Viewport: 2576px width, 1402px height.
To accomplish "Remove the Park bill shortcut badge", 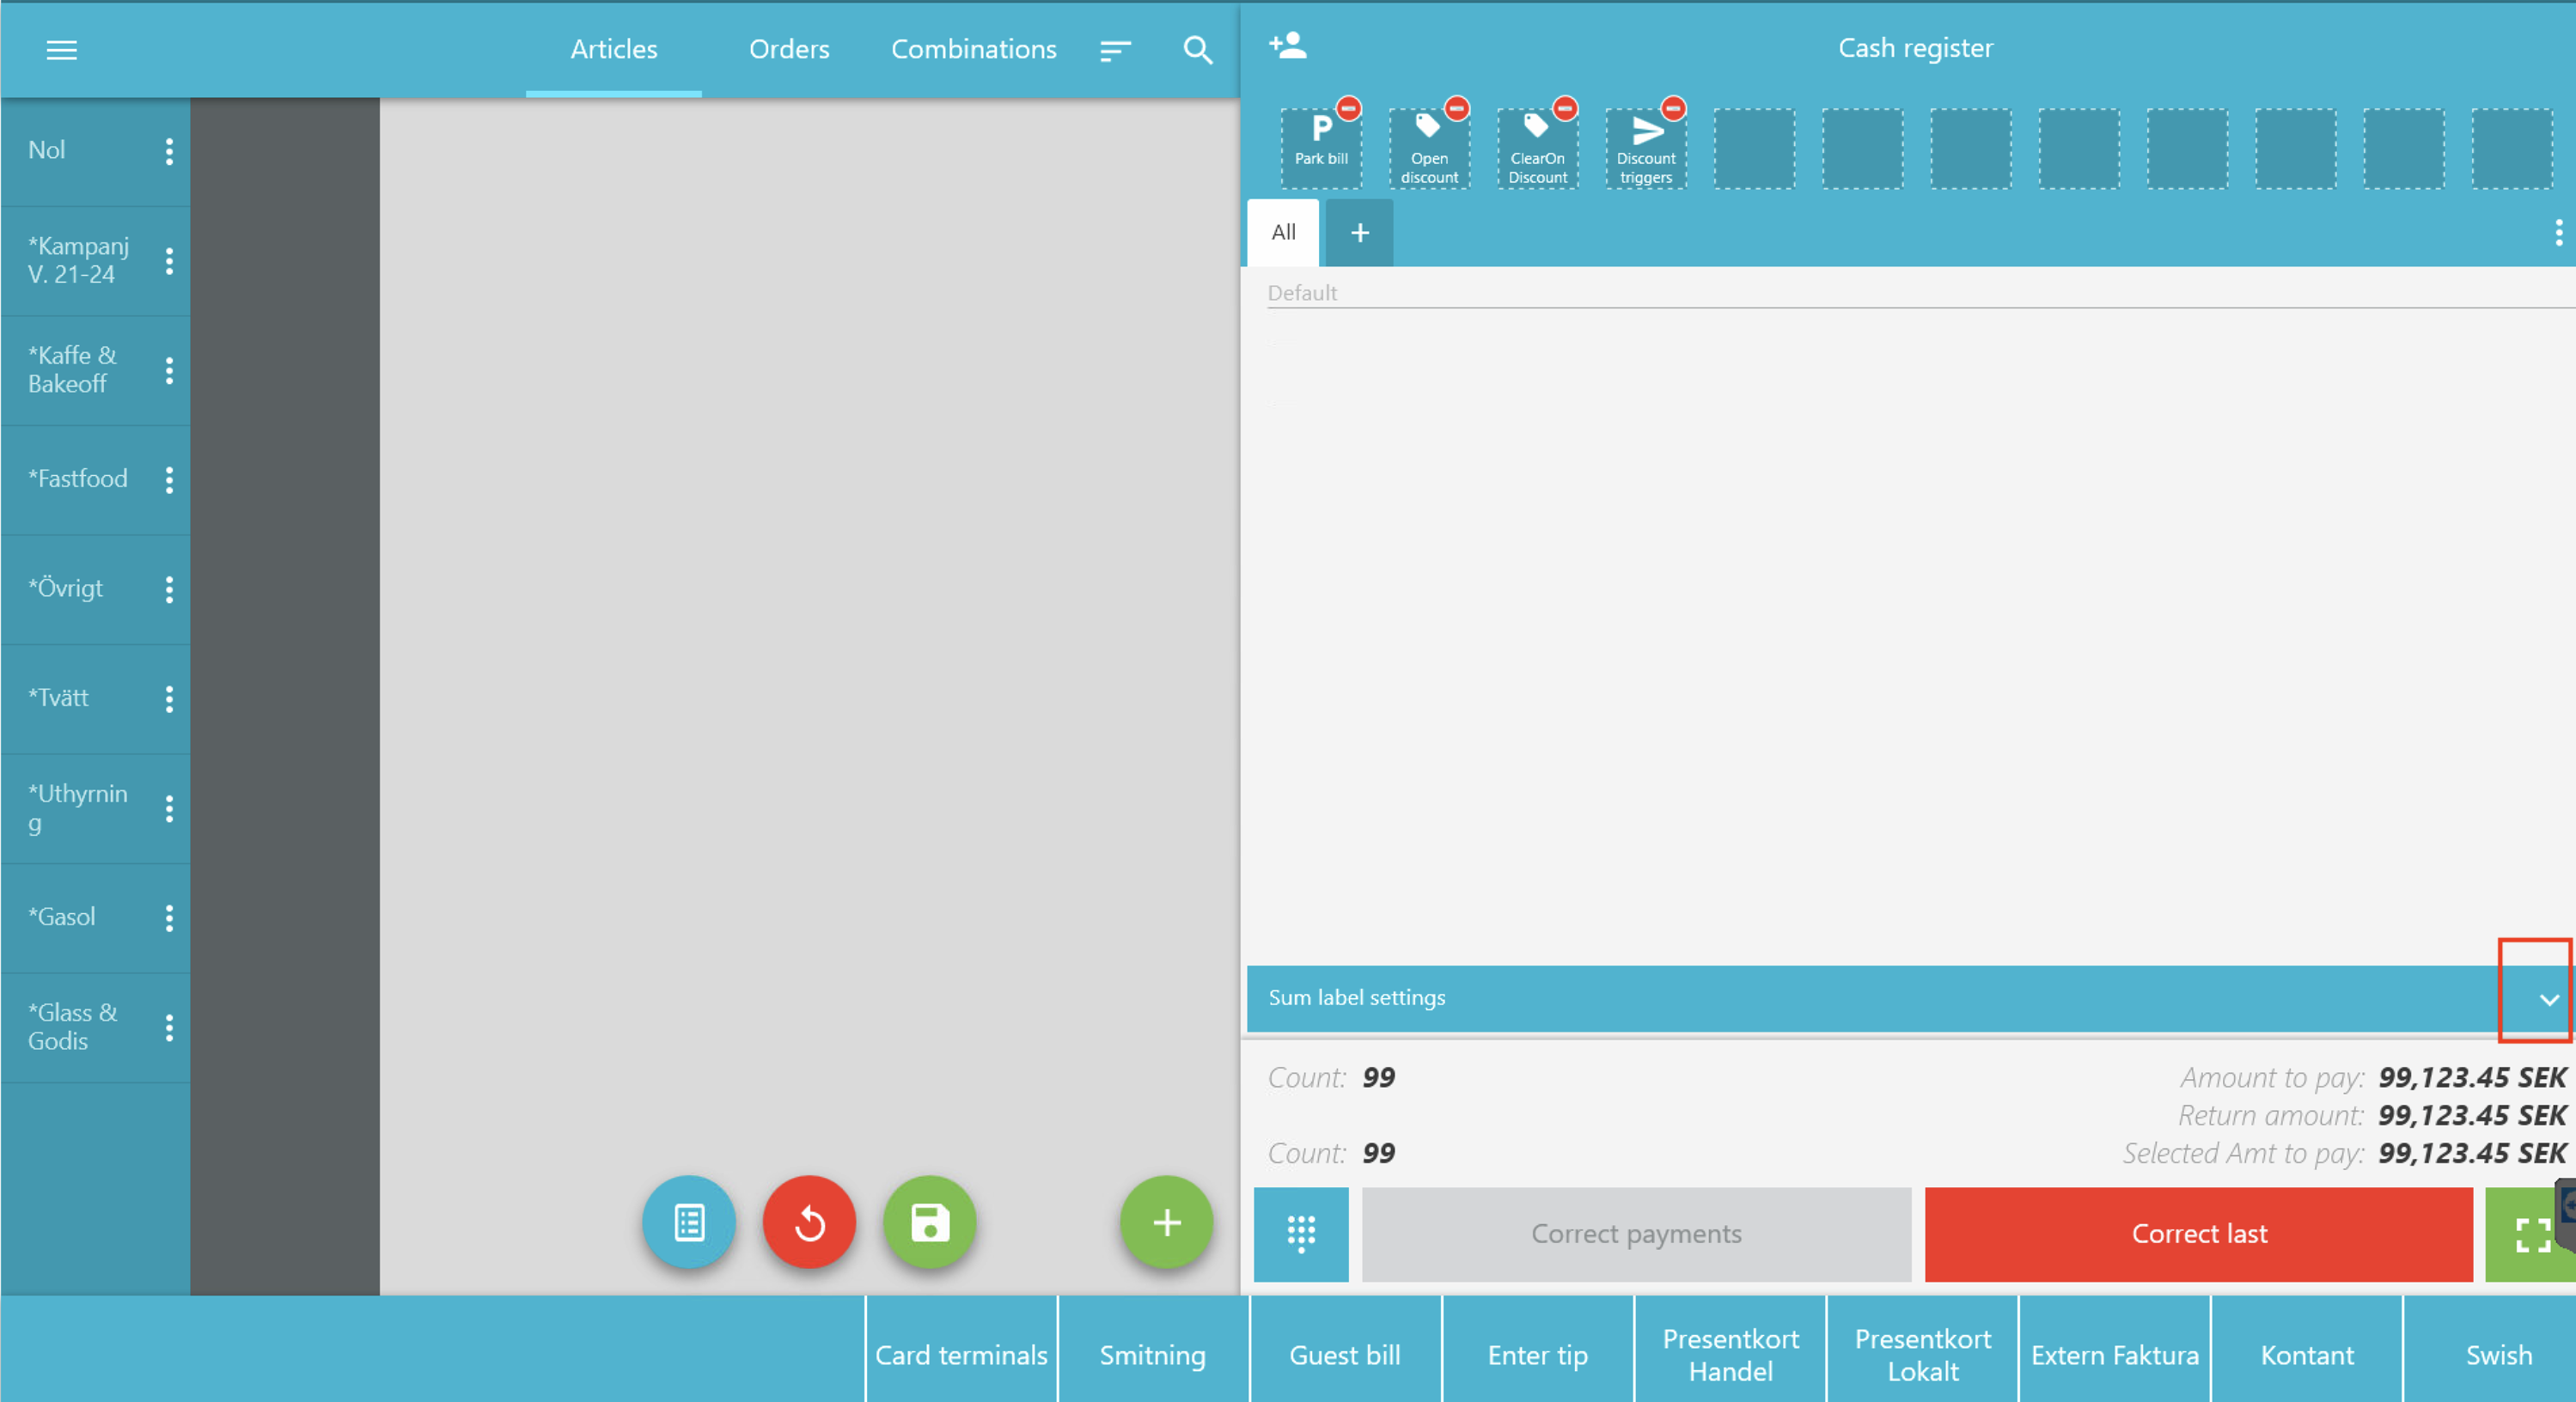I will (1349, 108).
